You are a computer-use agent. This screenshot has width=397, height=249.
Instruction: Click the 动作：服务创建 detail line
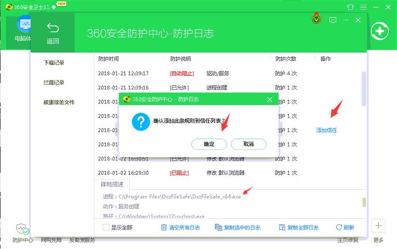(x=121, y=206)
